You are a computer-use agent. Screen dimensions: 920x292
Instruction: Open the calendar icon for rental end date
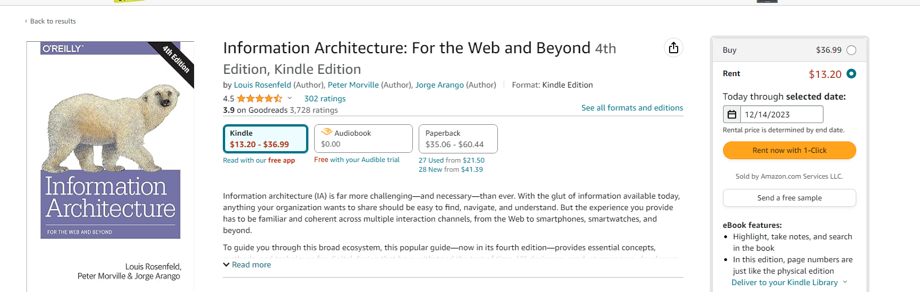click(732, 115)
